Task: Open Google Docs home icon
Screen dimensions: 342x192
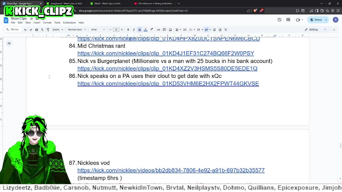Action: [6, 20]
